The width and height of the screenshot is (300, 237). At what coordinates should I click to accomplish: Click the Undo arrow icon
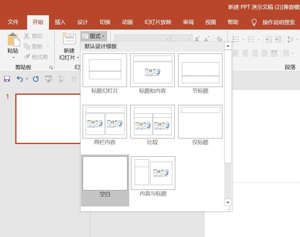pos(20,79)
